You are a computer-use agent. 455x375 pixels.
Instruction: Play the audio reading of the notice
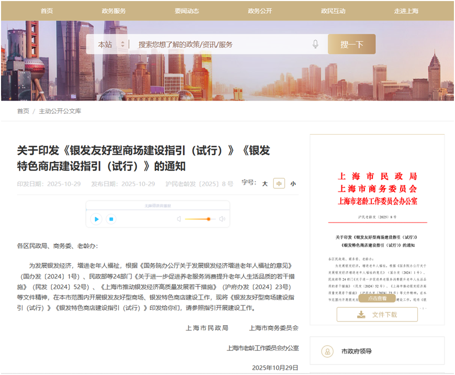[96, 219]
